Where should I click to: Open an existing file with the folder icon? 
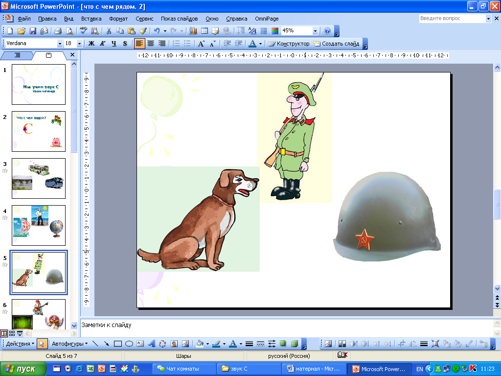(x=21, y=31)
